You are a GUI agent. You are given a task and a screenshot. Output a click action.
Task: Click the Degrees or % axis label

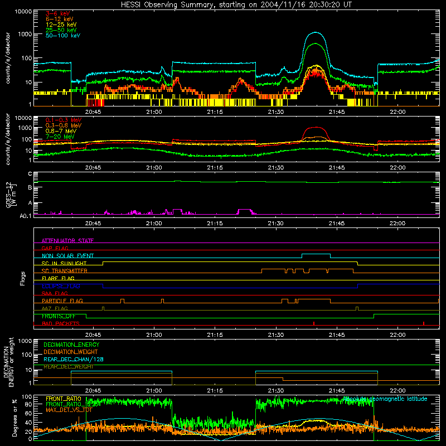14,418
